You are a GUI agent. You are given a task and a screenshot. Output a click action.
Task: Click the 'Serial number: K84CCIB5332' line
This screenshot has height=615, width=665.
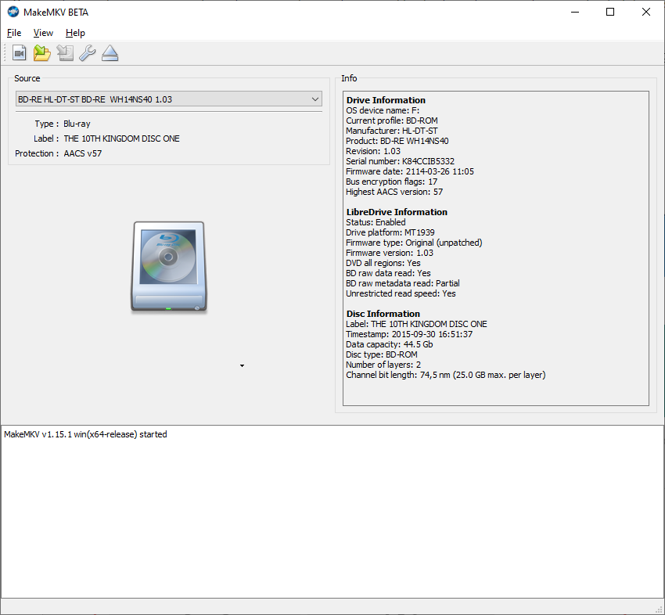(x=401, y=161)
